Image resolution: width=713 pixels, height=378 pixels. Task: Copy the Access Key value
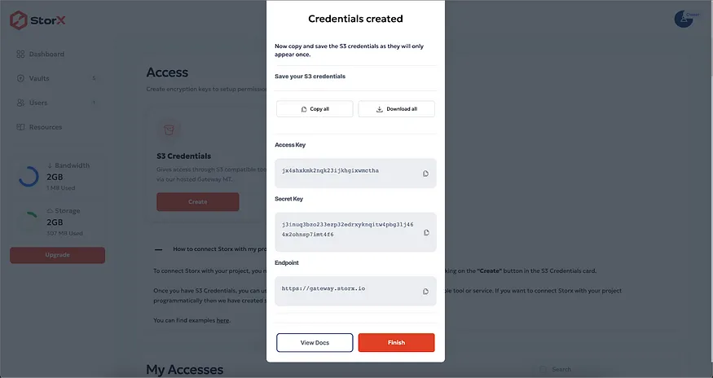[425, 174]
